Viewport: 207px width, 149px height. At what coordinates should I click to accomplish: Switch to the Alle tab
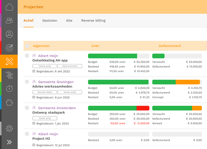pos(69,21)
